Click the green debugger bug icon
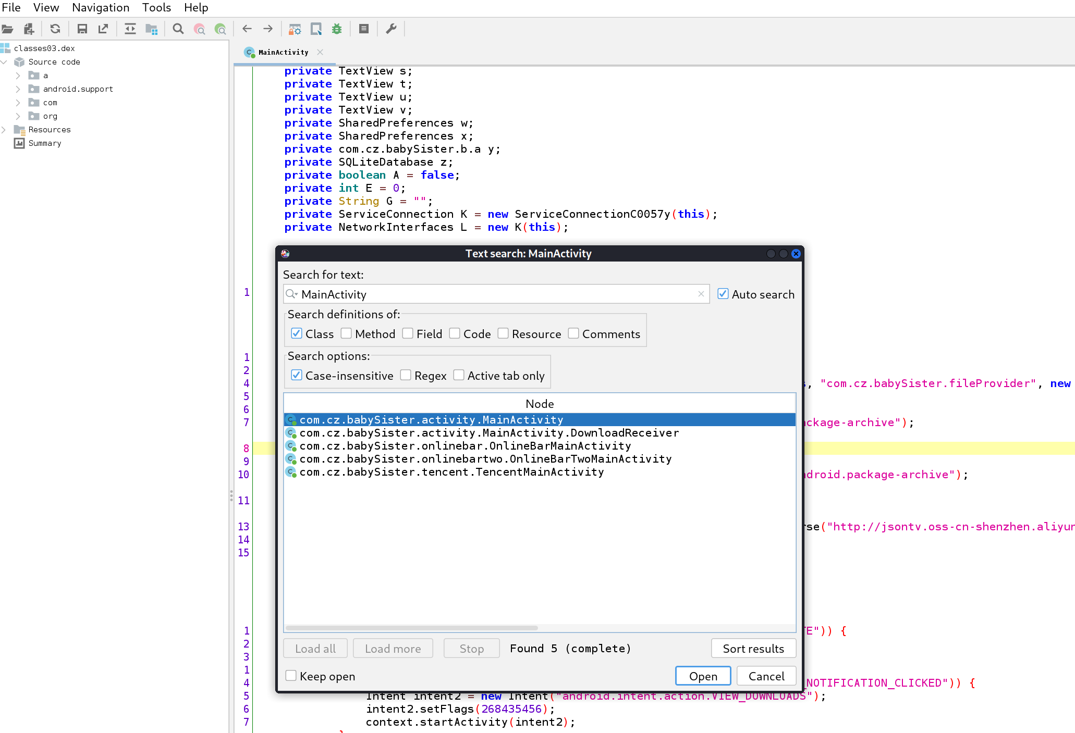The image size is (1075, 733). click(337, 29)
